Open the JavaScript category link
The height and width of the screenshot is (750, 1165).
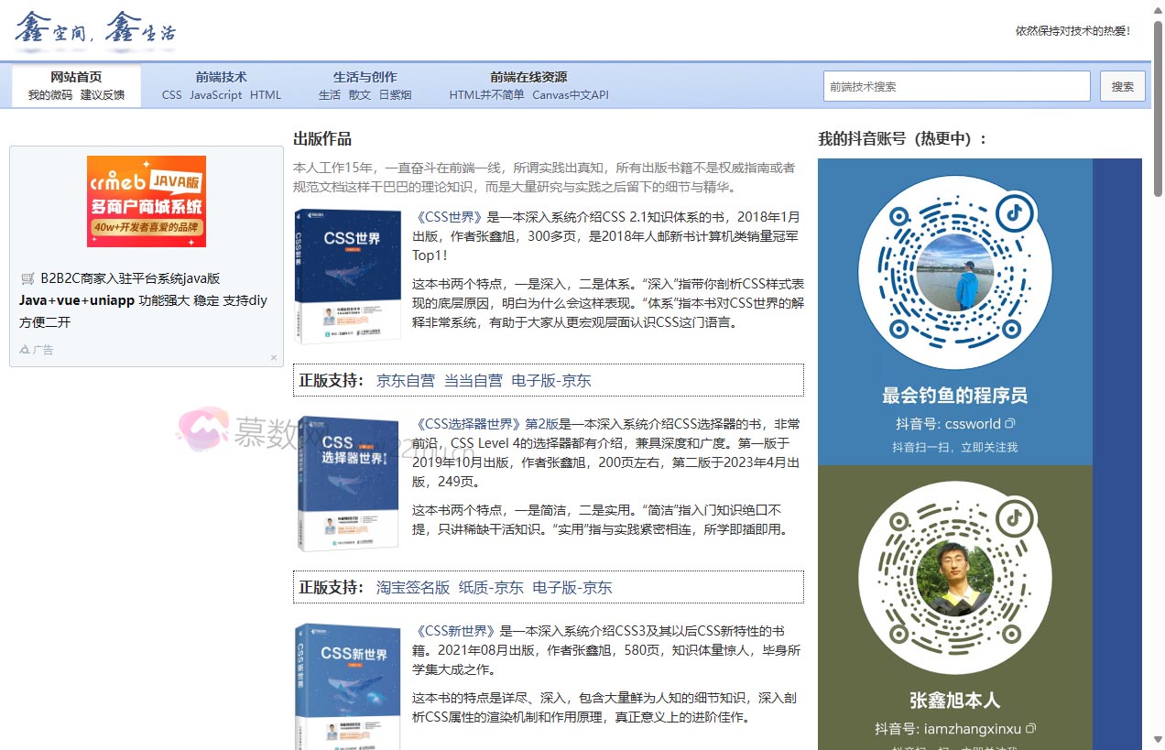click(x=216, y=95)
